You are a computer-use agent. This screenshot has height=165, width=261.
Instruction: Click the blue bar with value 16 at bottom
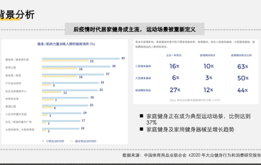[x=61, y=129]
